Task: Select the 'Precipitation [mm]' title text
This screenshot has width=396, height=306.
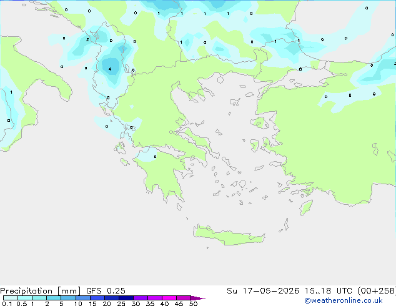Action: click(41, 291)
